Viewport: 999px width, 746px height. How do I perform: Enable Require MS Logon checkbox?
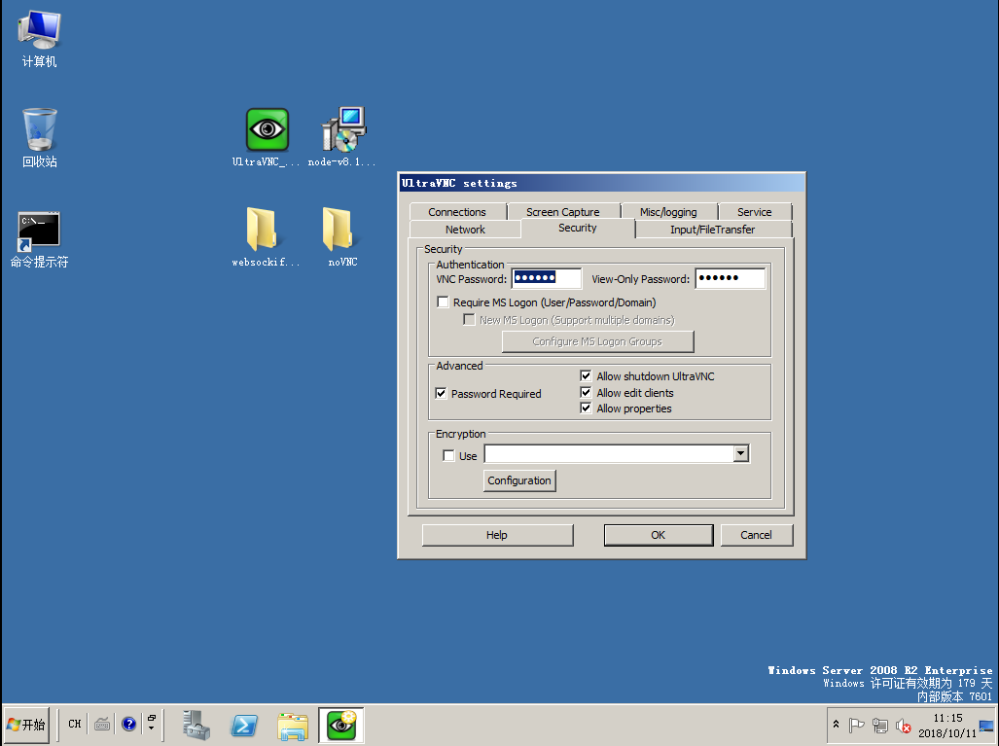point(443,302)
